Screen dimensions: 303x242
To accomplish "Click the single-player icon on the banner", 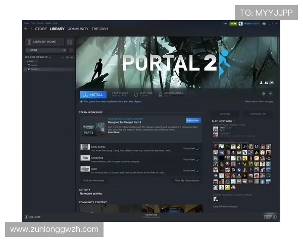I will point(261,83).
